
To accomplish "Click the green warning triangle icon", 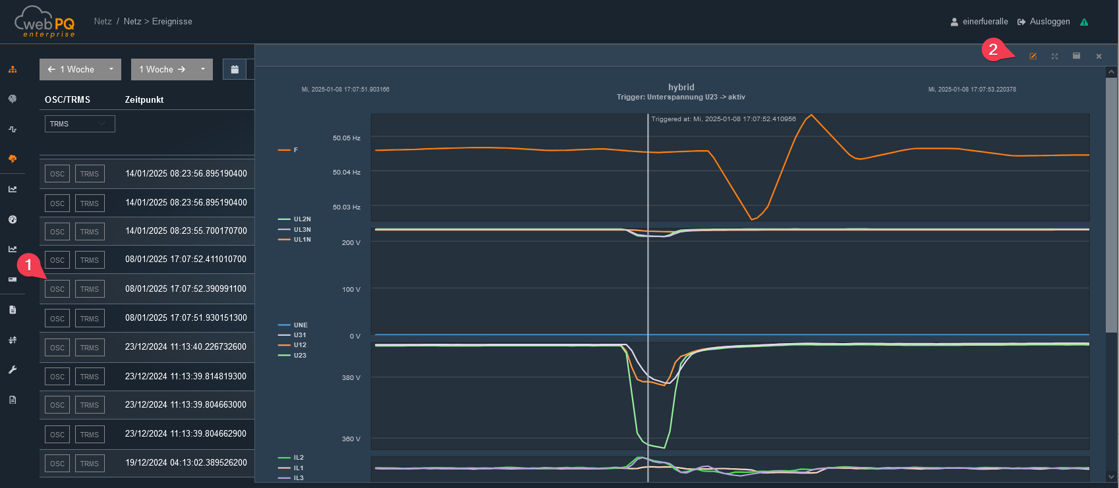I will tap(1084, 22).
